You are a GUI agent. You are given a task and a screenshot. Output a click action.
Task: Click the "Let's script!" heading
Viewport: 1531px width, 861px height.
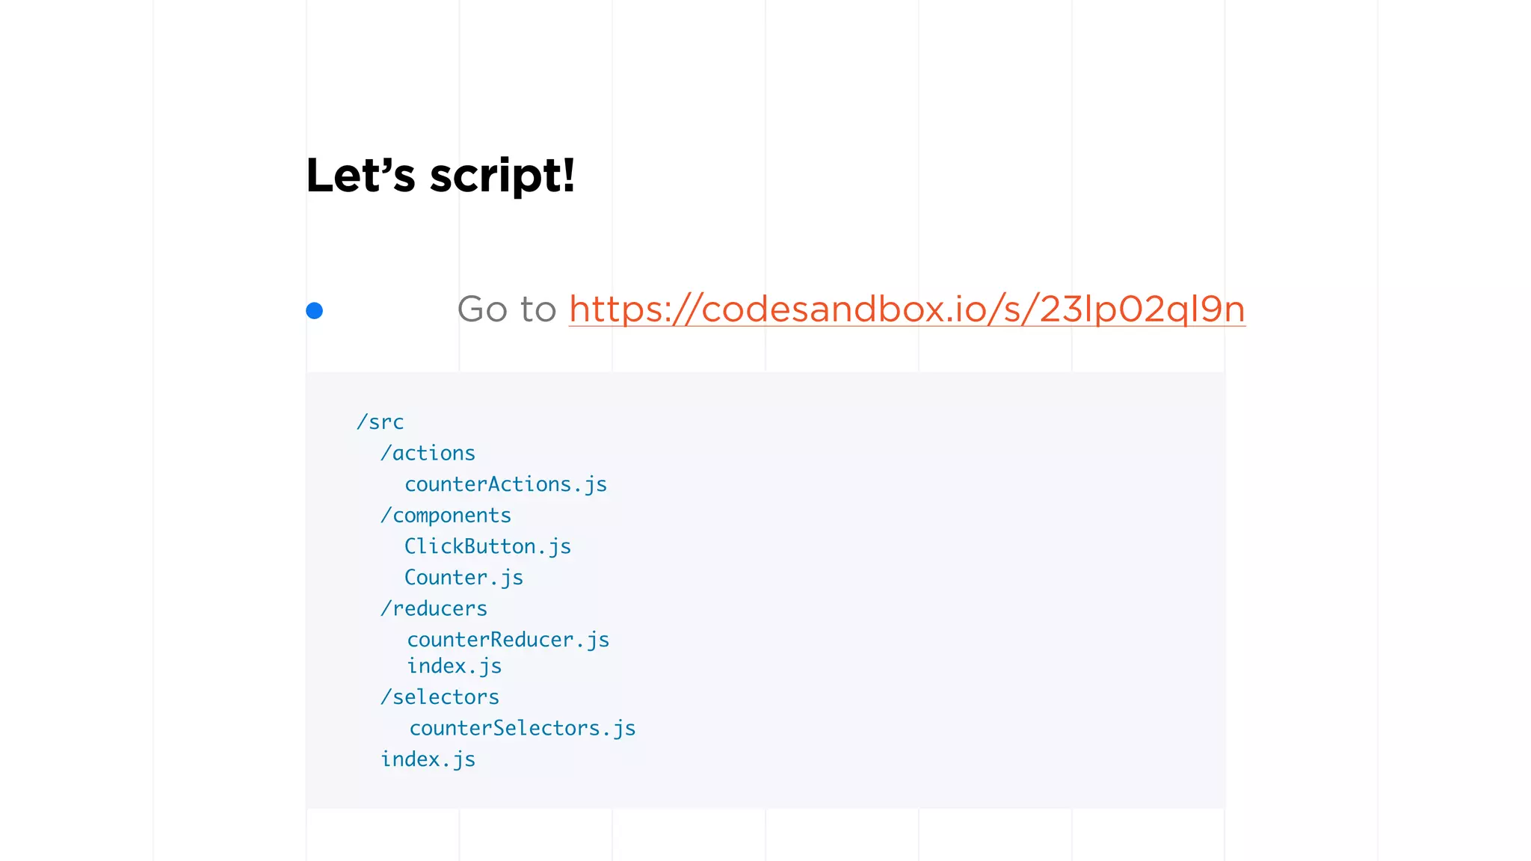tap(441, 176)
